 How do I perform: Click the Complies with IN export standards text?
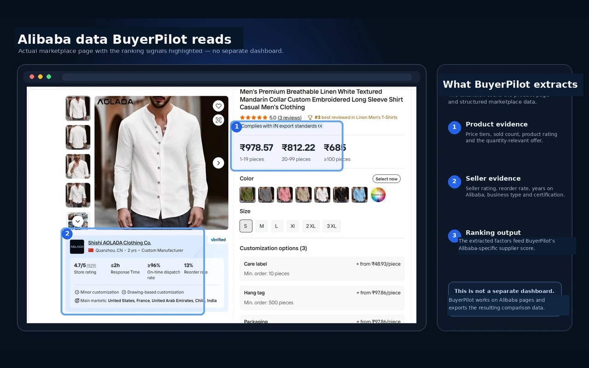[x=279, y=126]
